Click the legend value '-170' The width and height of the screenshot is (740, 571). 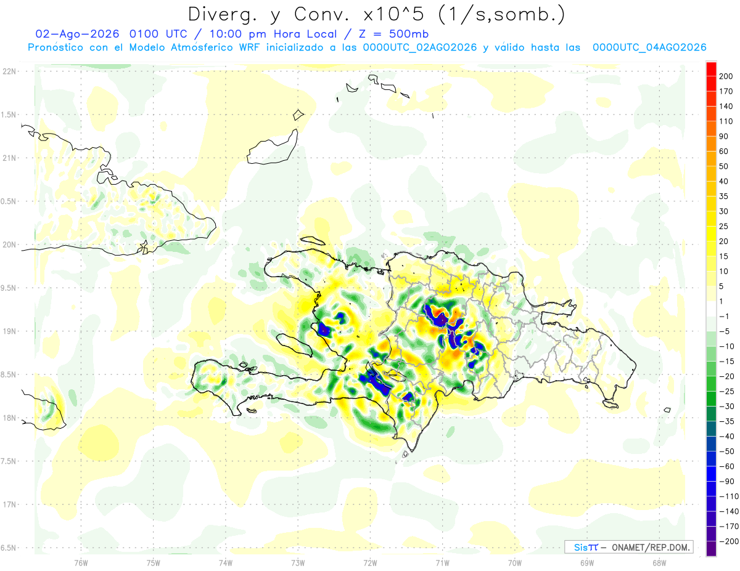click(x=728, y=526)
